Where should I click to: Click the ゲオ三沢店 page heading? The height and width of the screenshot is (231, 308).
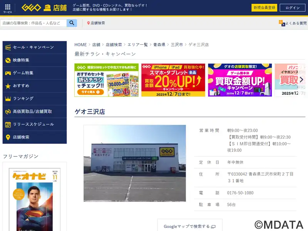click(90, 112)
